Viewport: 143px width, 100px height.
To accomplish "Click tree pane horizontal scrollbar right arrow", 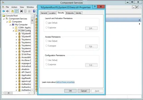I will tap(29, 93).
